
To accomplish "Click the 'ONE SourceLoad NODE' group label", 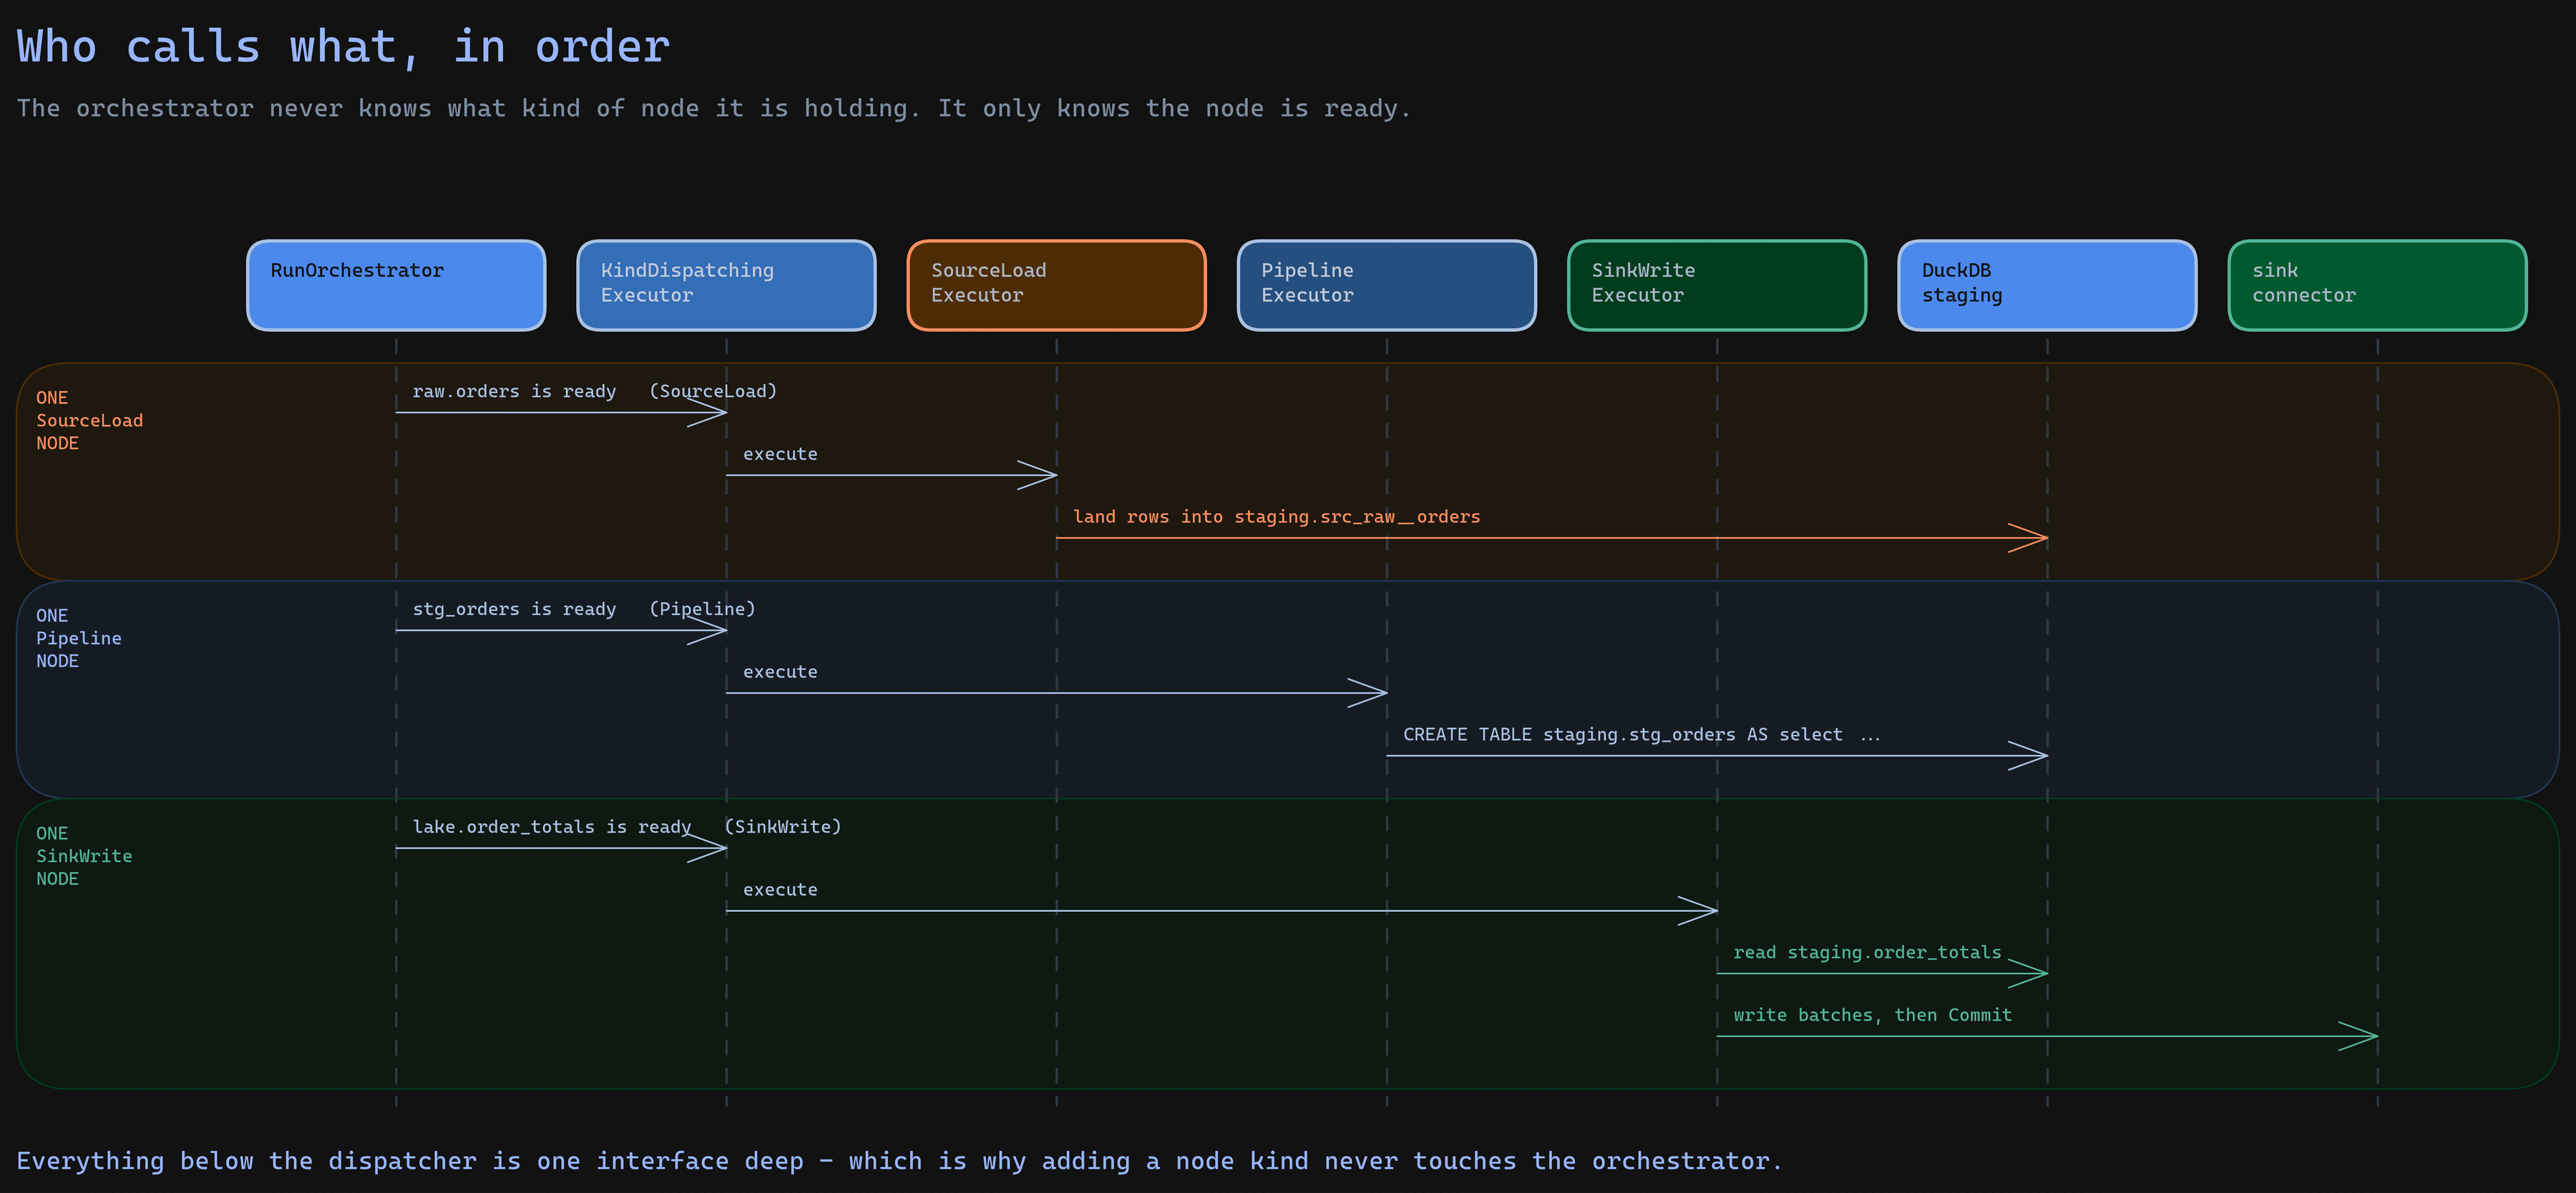I will pyautogui.click(x=90, y=421).
